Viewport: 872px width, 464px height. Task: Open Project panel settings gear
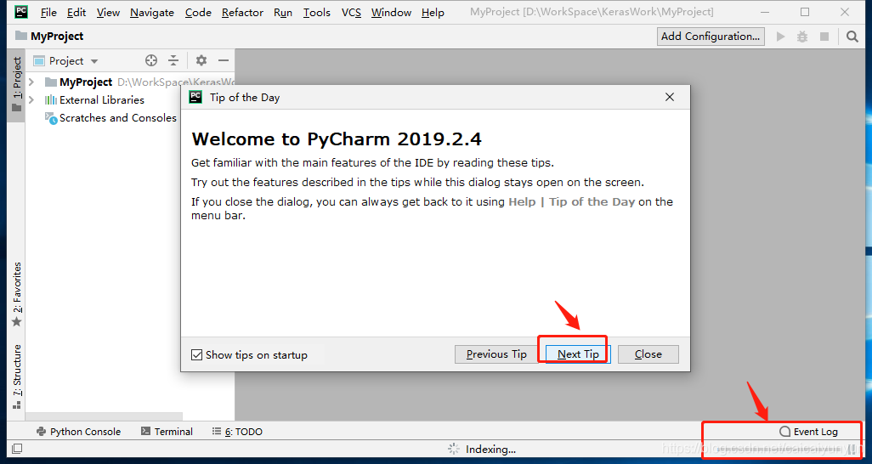pos(201,60)
